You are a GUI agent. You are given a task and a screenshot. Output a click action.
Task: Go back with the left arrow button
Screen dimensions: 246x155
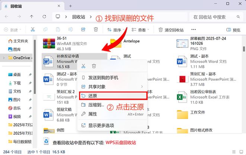(6, 16)
